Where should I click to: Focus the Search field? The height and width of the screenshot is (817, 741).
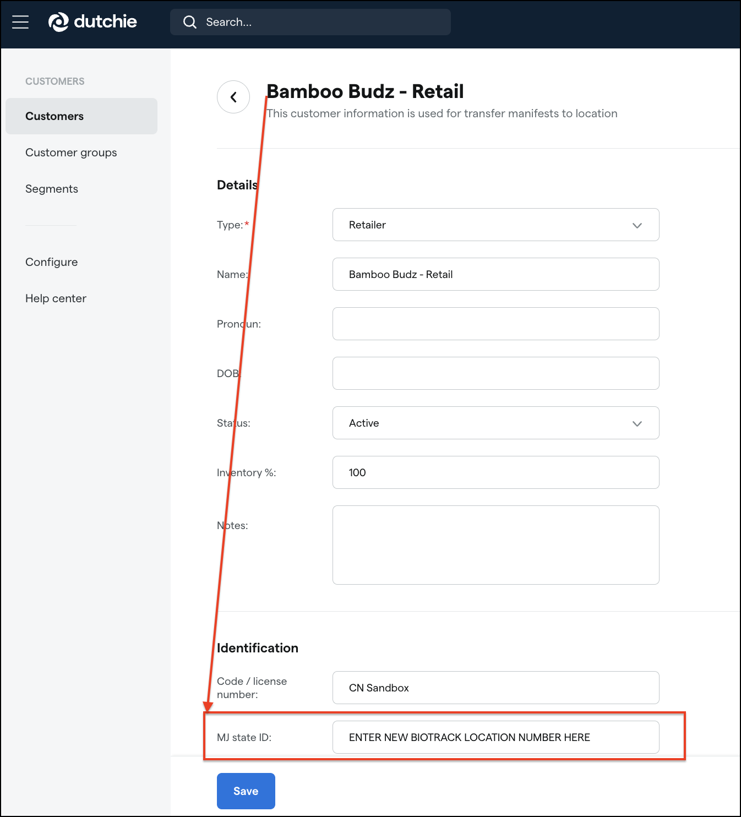coord(310,22)
